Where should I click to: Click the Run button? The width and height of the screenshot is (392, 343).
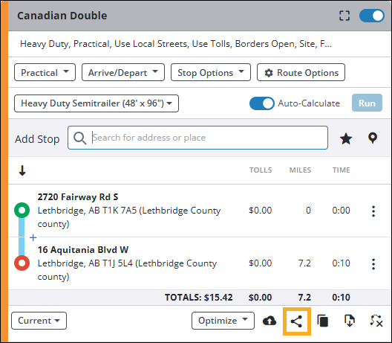tap(367, 103)
